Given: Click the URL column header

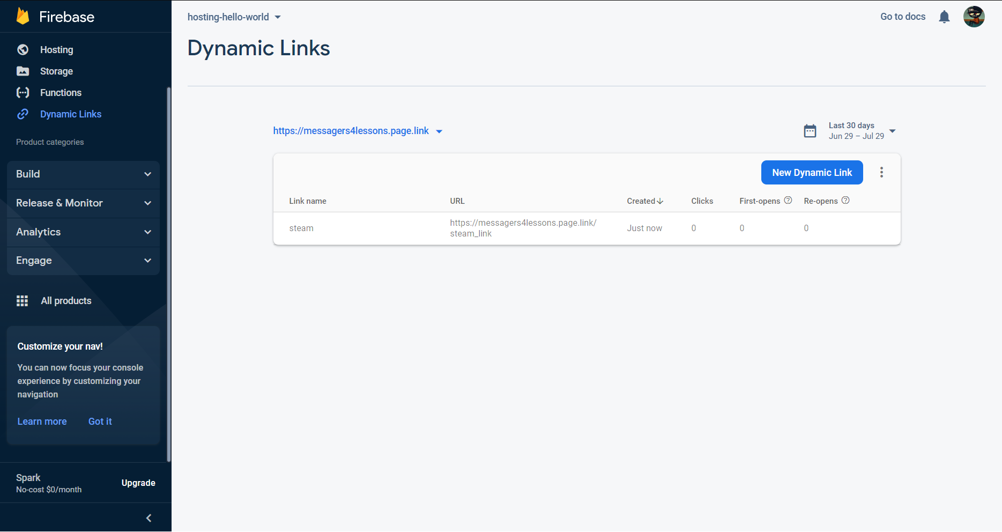Looking at the screenshot, I should [457, 201].
